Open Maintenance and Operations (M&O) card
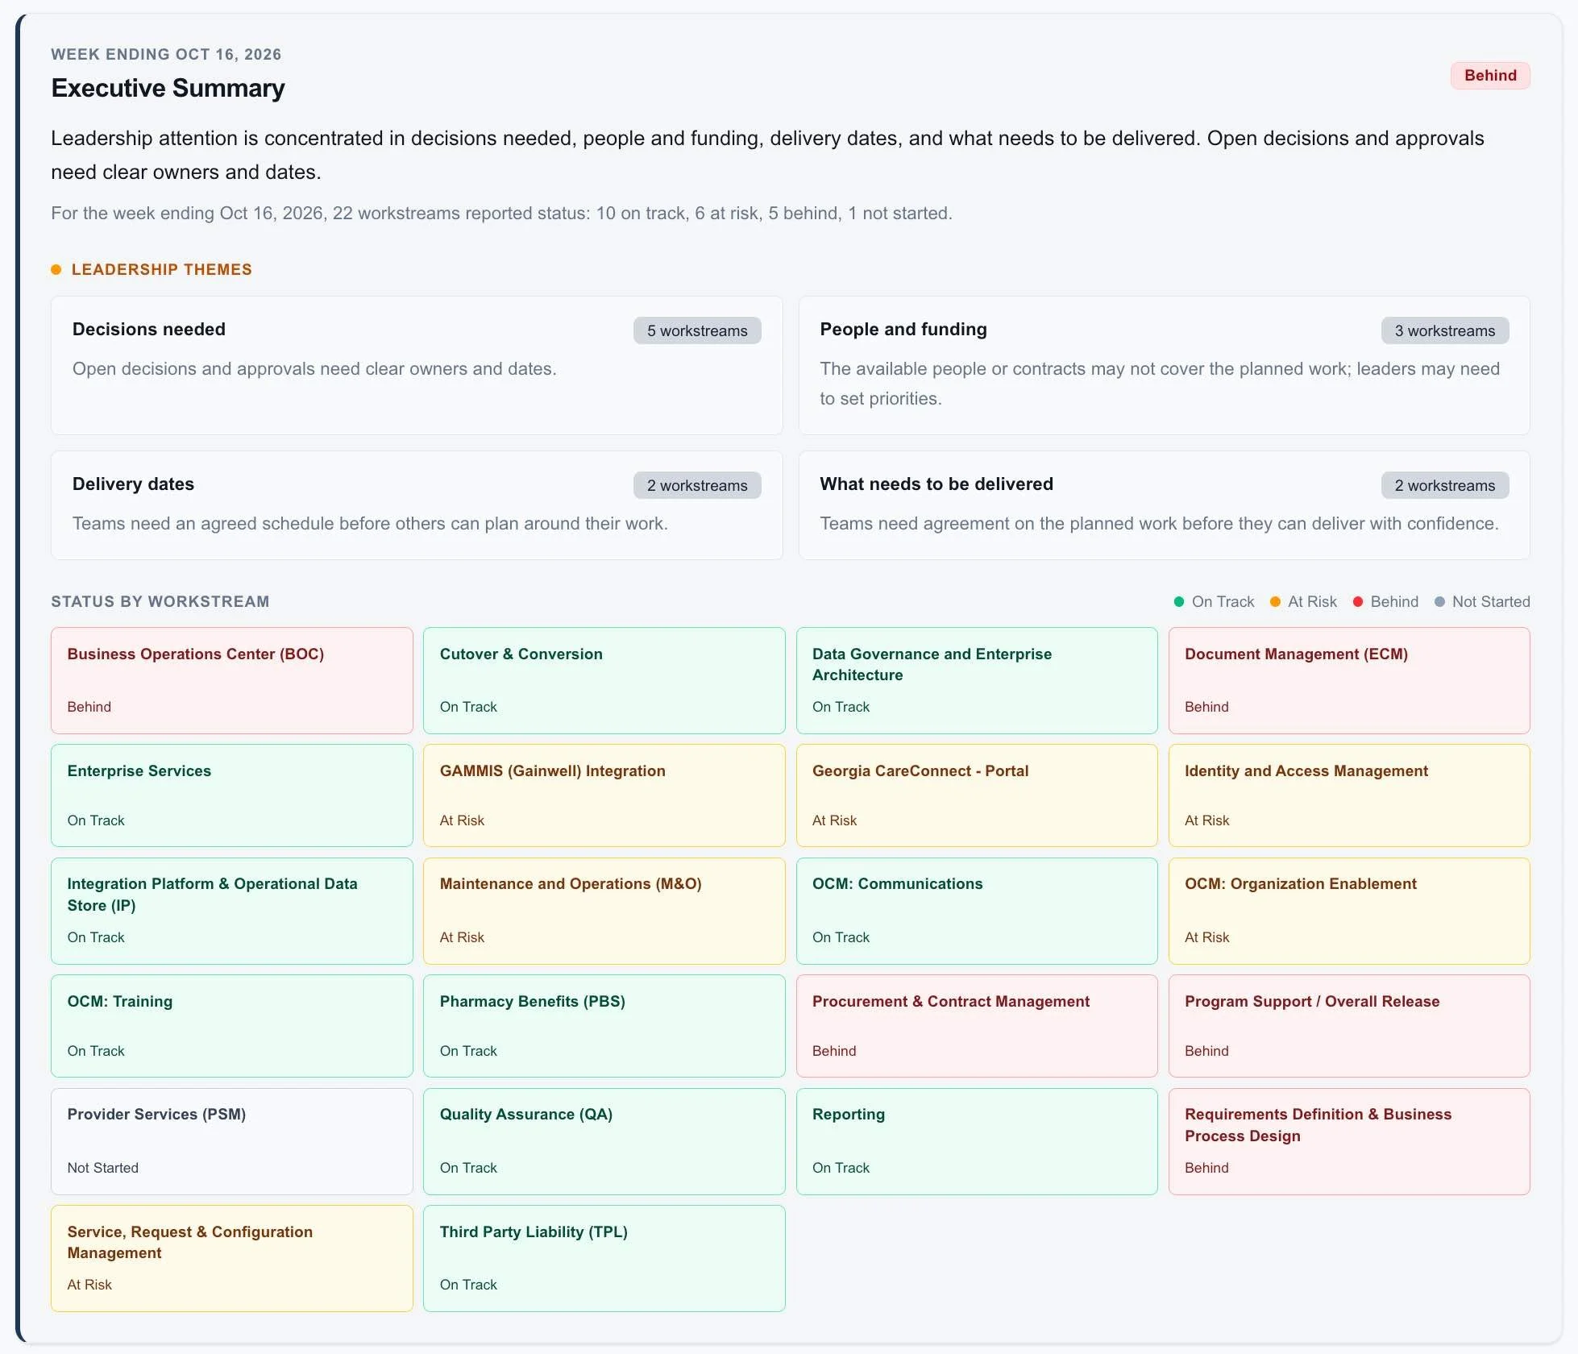 [604, 911]
